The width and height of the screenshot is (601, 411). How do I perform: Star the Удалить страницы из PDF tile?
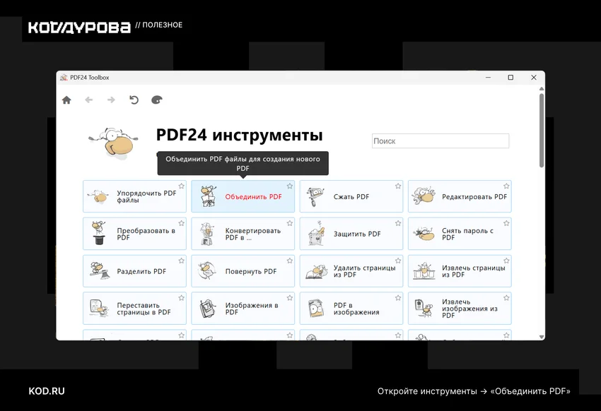point(398,261)
